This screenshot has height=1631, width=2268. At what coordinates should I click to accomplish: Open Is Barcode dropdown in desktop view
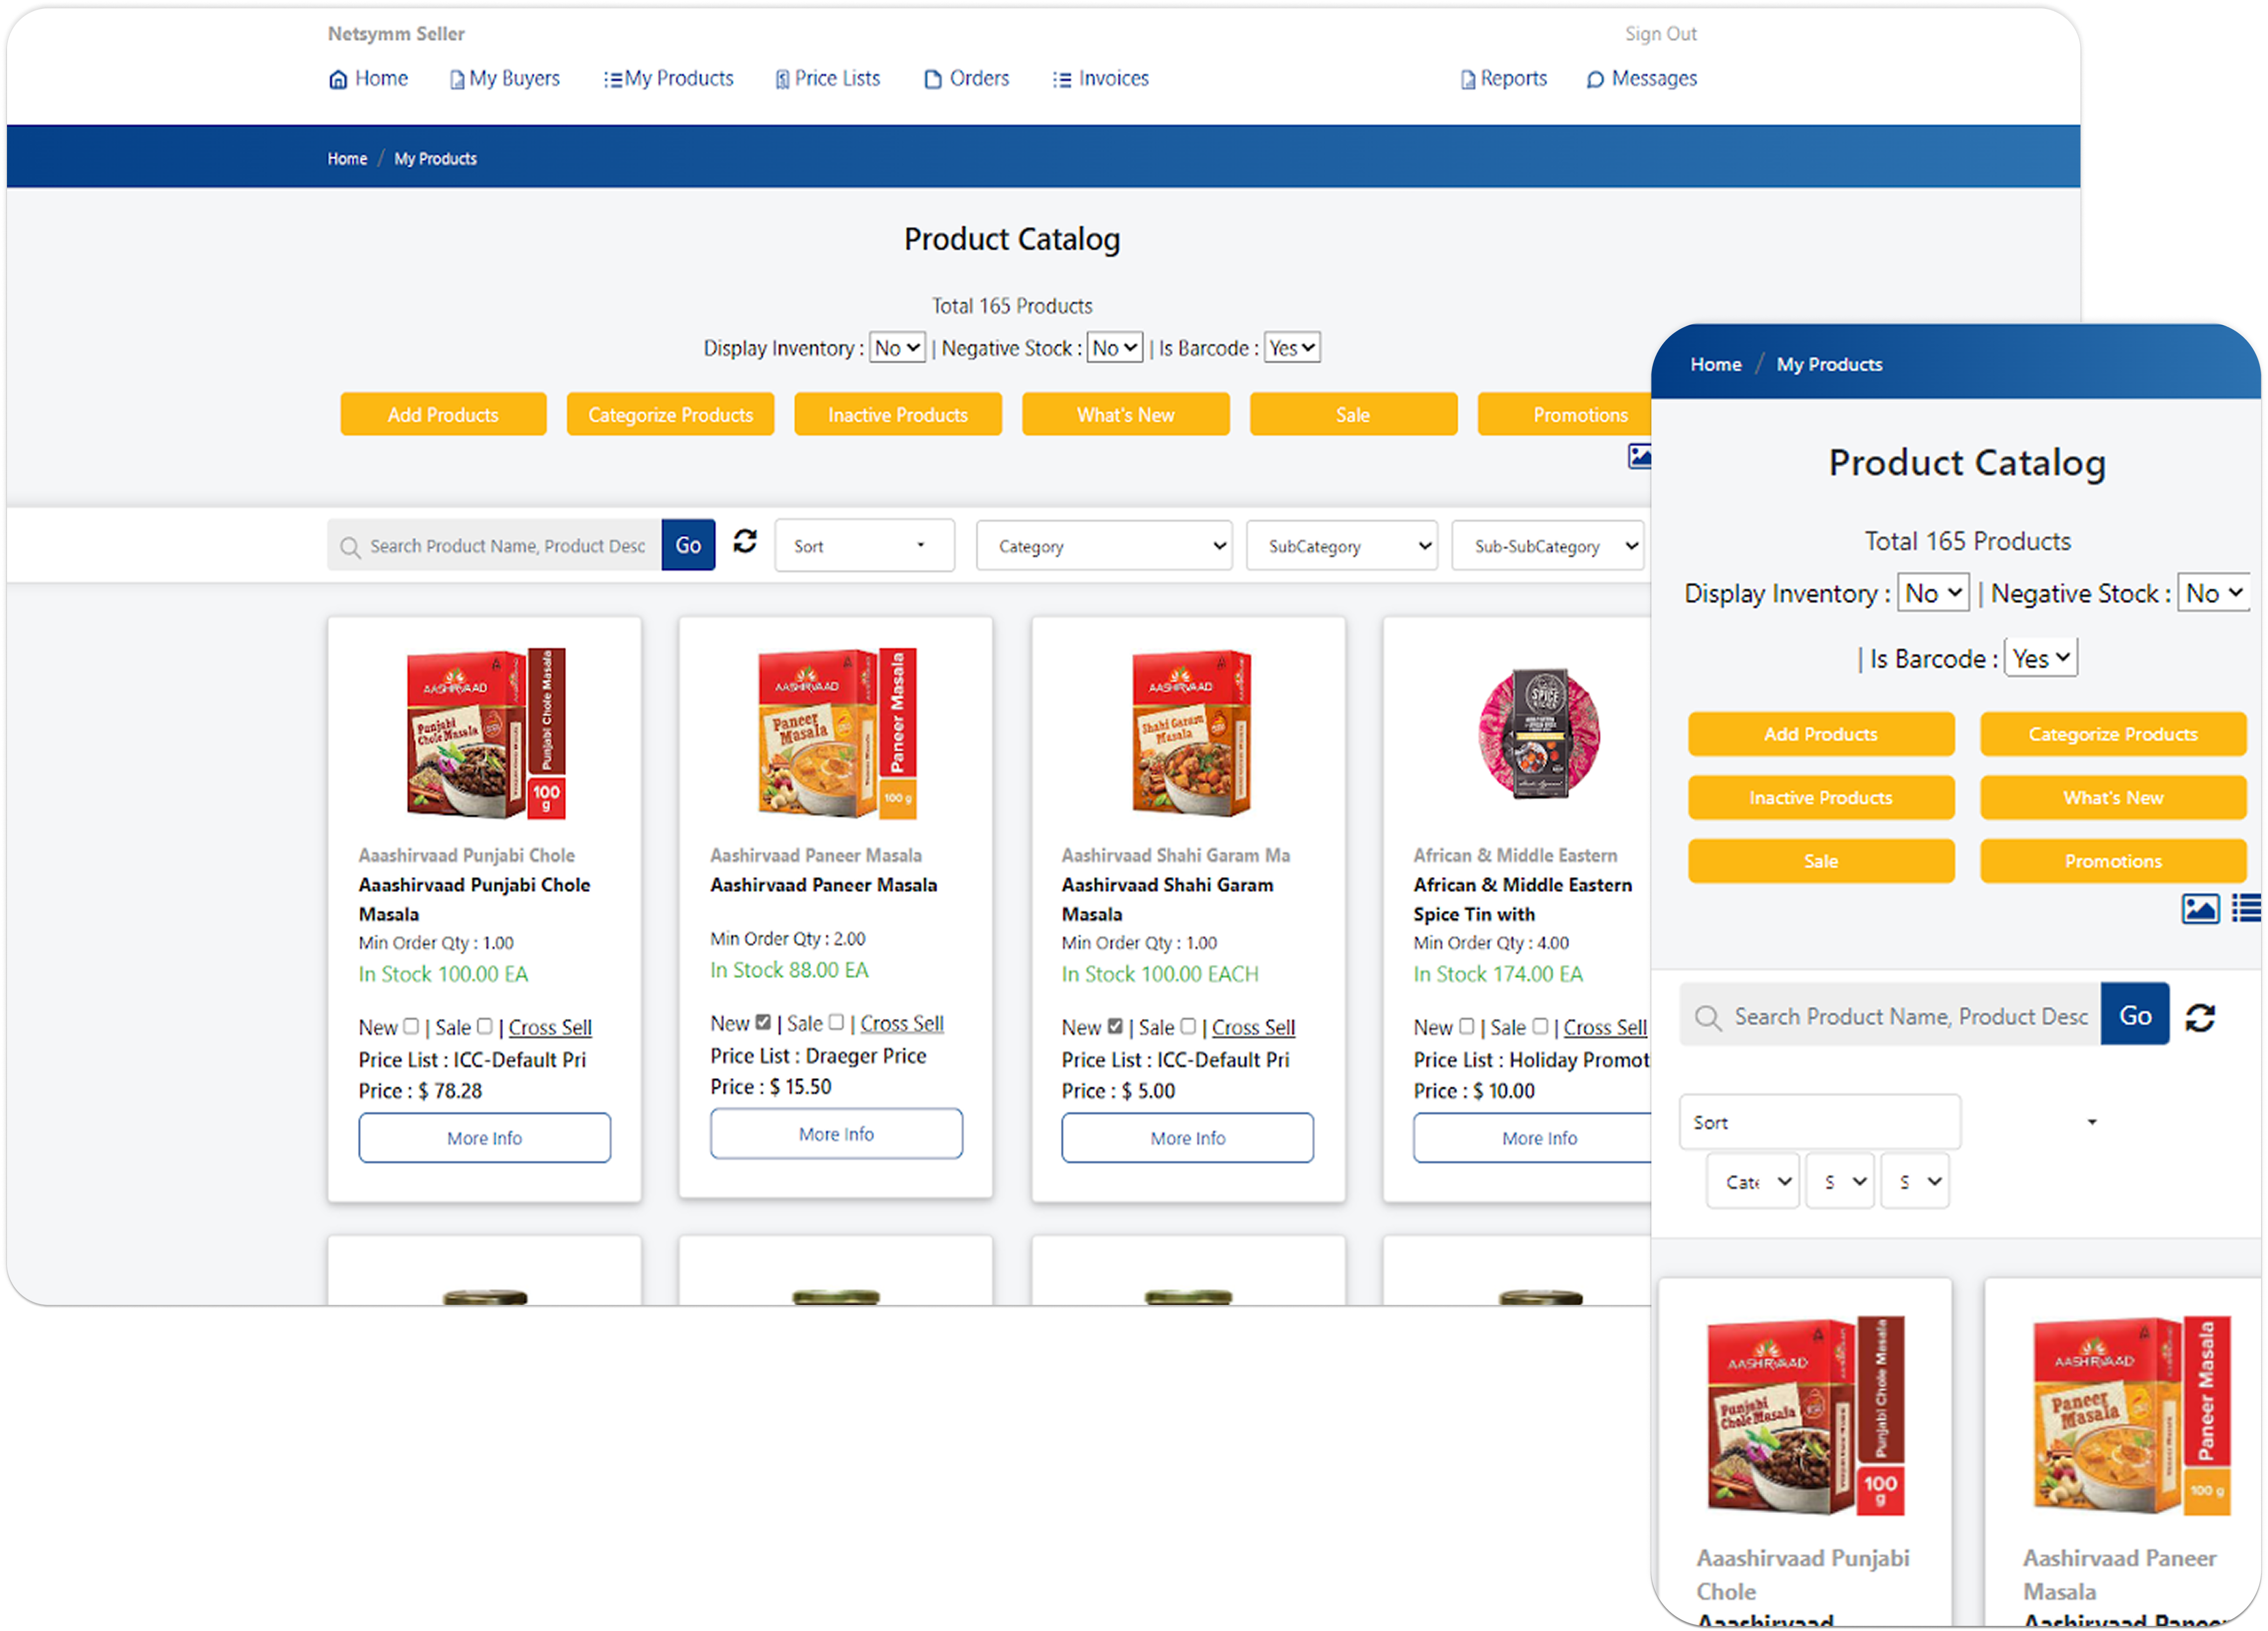click(x=1292, y=347)
